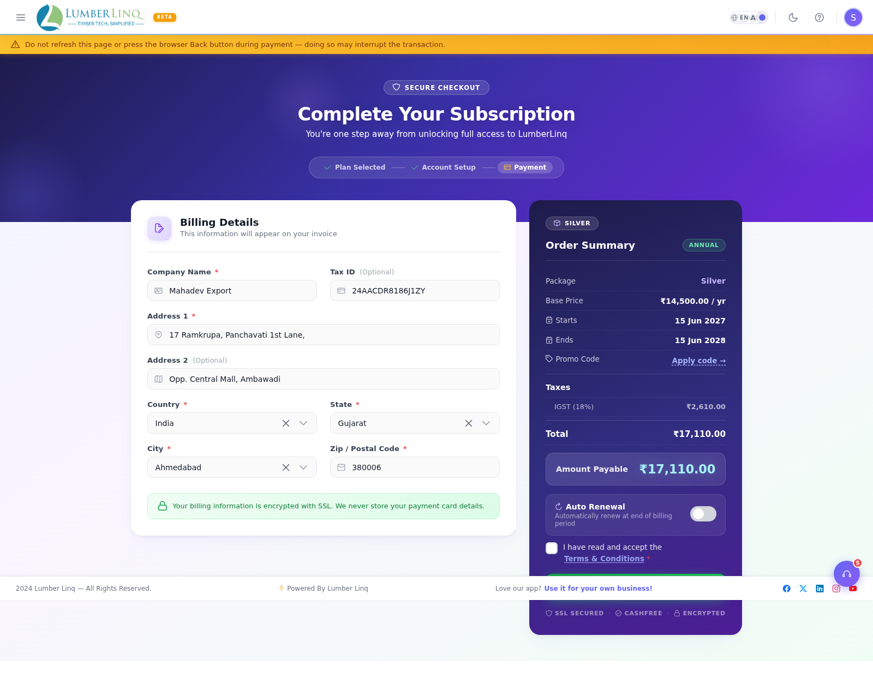
Task: Click the envelope icon in Zip field
Action: (x=342, y=467)
